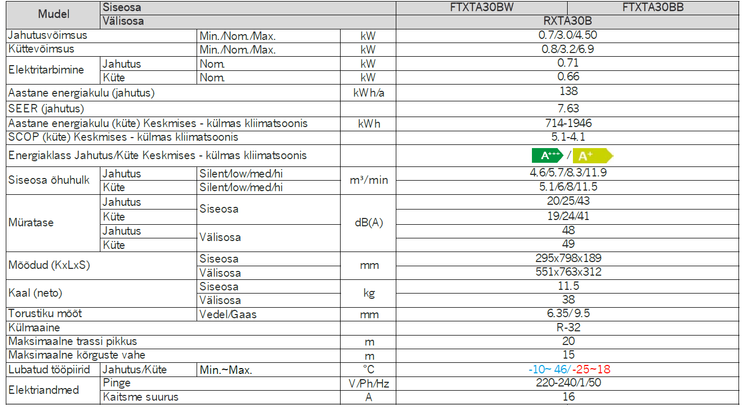Select the 0.71 power consumption value

568,63
